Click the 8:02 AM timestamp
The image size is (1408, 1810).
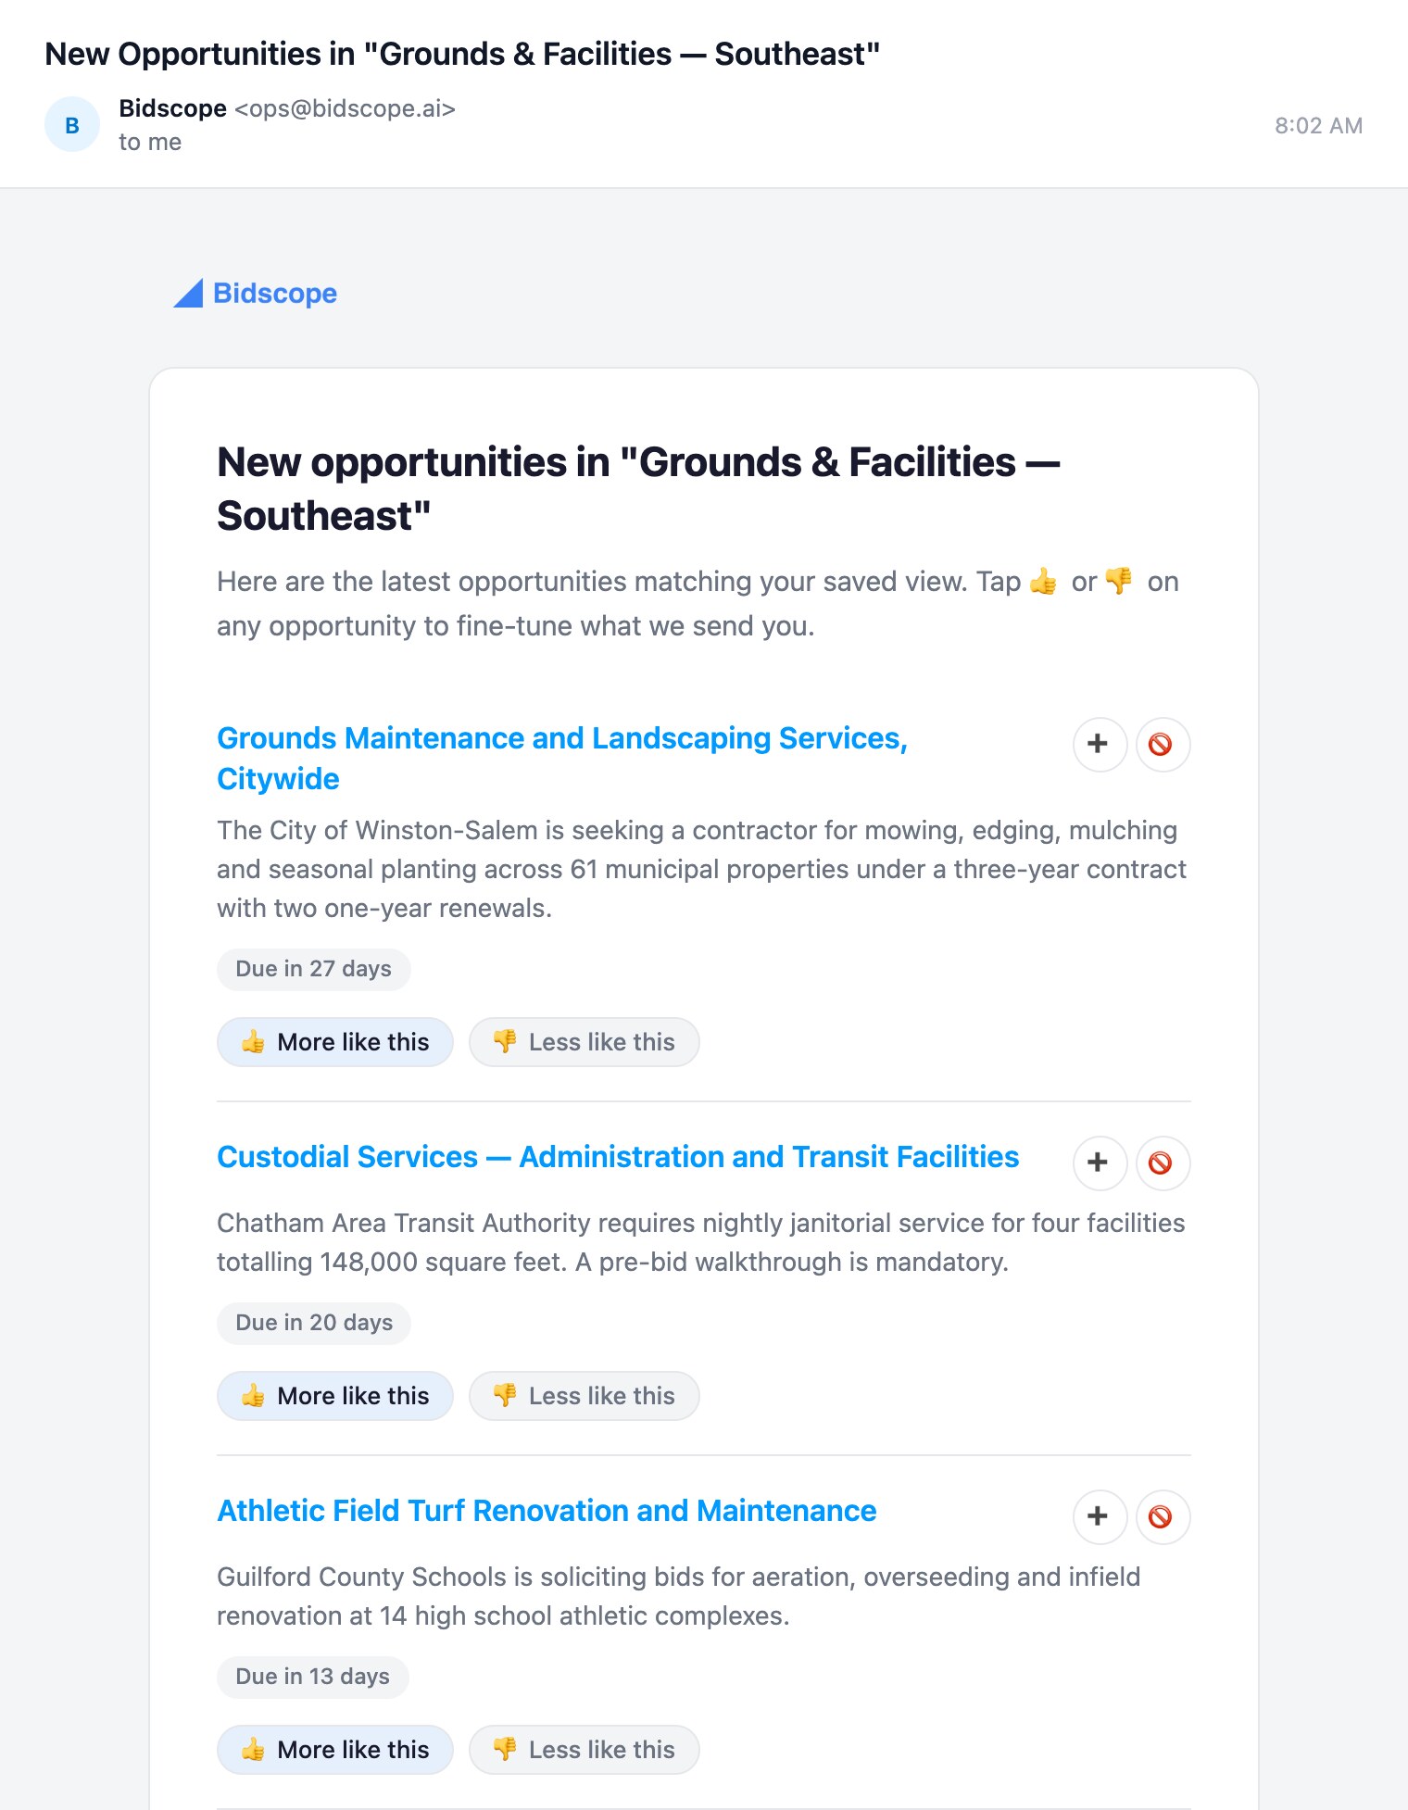click(1318, 125)
